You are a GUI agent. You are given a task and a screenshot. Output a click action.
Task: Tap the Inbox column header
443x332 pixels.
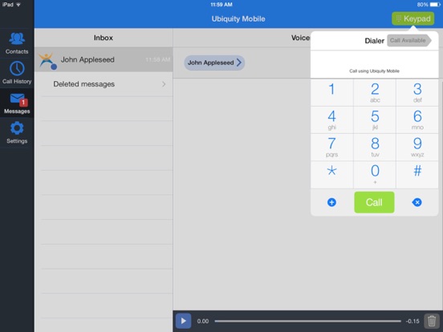104,38
